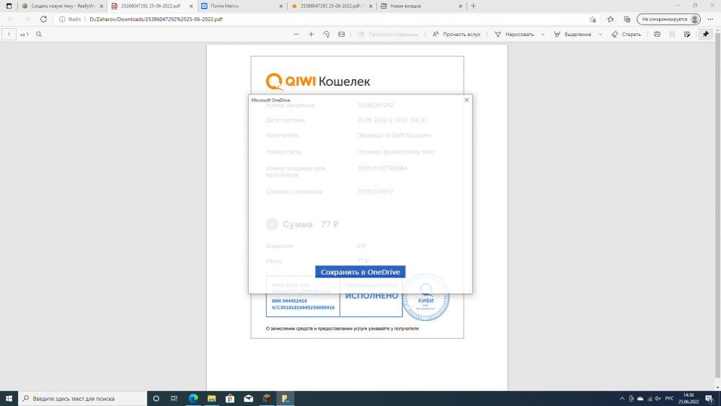The width and height of the screenshot is (721, 406).
Task: Zoom in the PDF with plus button
Action: 311,34
